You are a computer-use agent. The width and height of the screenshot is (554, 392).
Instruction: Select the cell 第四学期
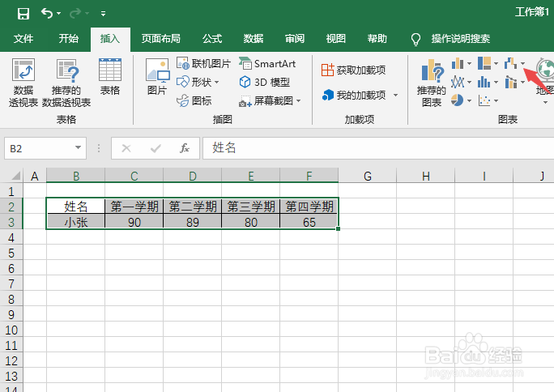click(x=309, y=207)
